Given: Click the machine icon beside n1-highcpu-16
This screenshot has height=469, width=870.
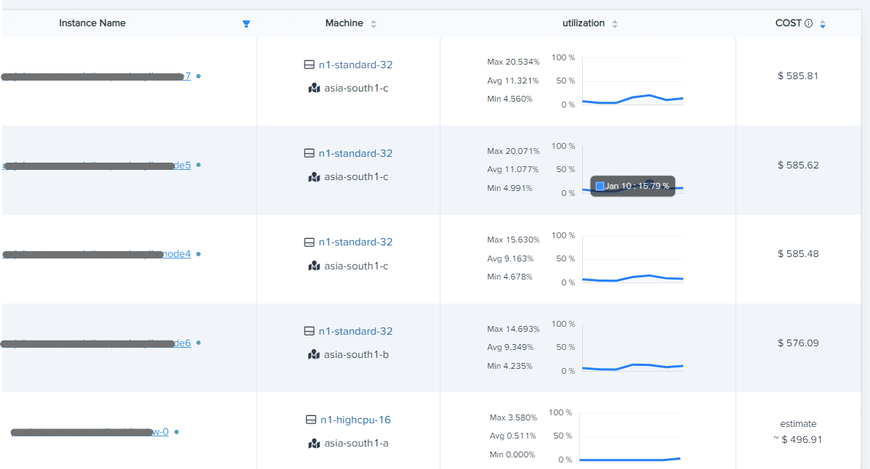Looking at the screenshot, I should 309,420.
